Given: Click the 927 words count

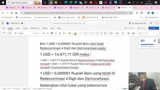Looking at the screenshot, I should point(16,88).
